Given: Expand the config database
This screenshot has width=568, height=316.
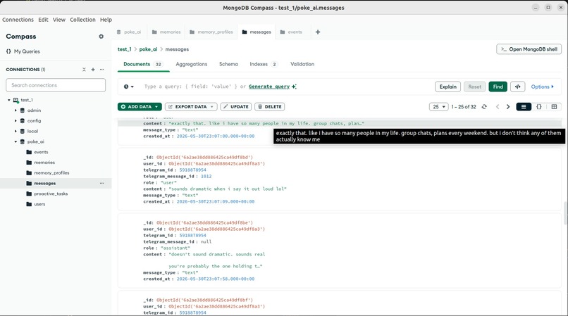Looking at the screenshot, I should pos(16,121).
